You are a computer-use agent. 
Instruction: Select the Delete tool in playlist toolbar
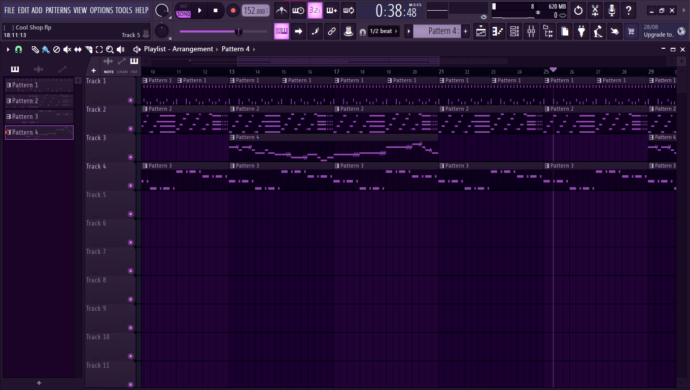click(x=56, y=49)
